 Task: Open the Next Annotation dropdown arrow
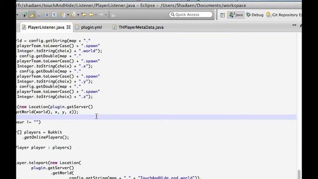click(x=68, y=14)
